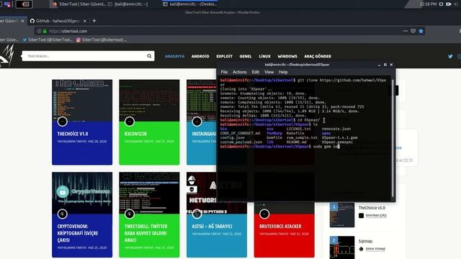Open the terminal Actions menu
Image resolution: width=461 pixels, height=259 pixels.
coord(240,72)
